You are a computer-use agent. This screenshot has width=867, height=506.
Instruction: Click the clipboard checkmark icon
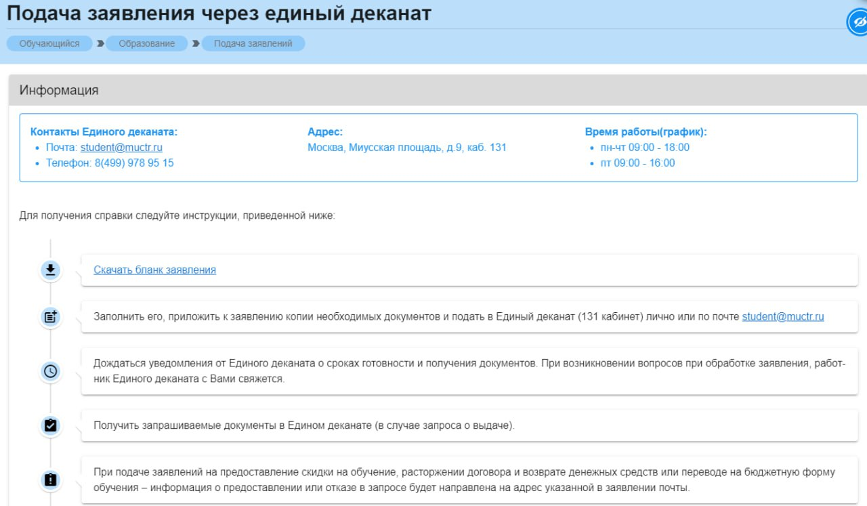coord(50,425)
